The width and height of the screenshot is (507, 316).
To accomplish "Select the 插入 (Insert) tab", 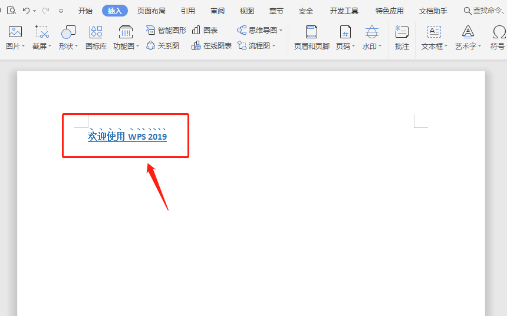I will (115, 11).
